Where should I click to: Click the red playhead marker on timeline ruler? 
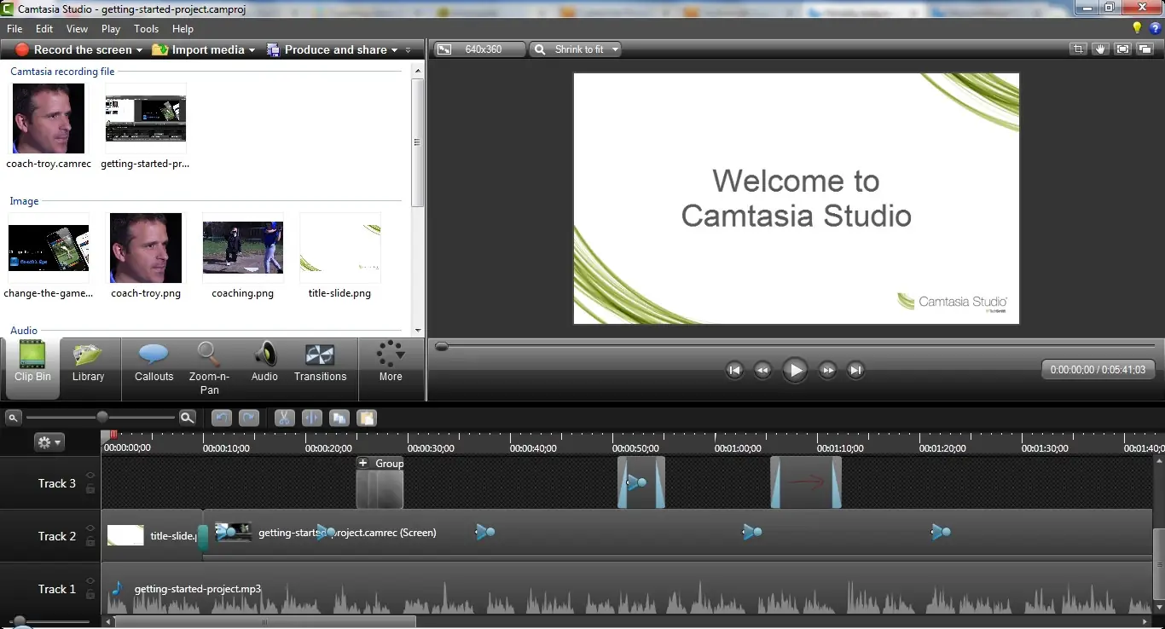point(113,436)
